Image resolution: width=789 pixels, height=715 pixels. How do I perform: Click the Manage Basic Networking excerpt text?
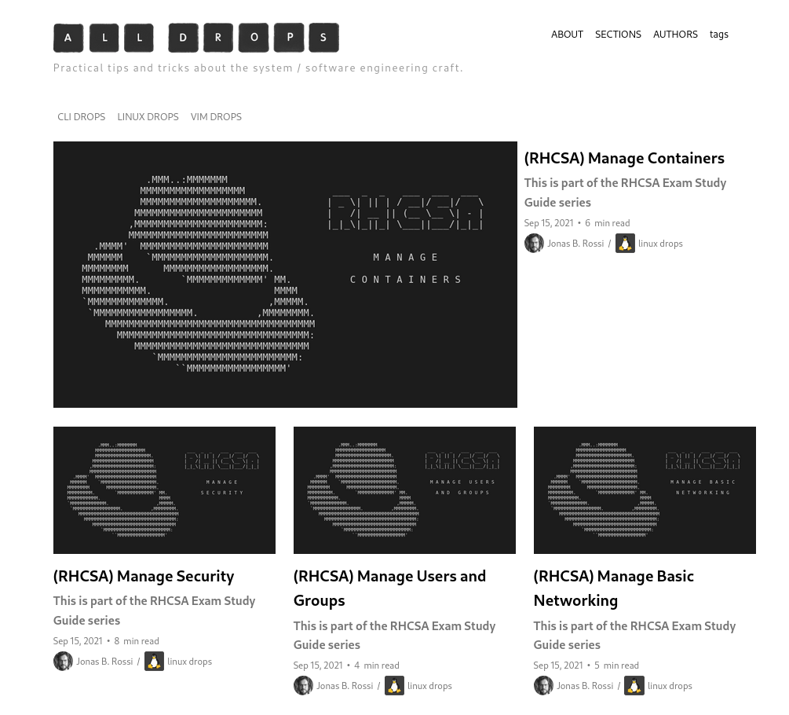[x=634, y=635]
